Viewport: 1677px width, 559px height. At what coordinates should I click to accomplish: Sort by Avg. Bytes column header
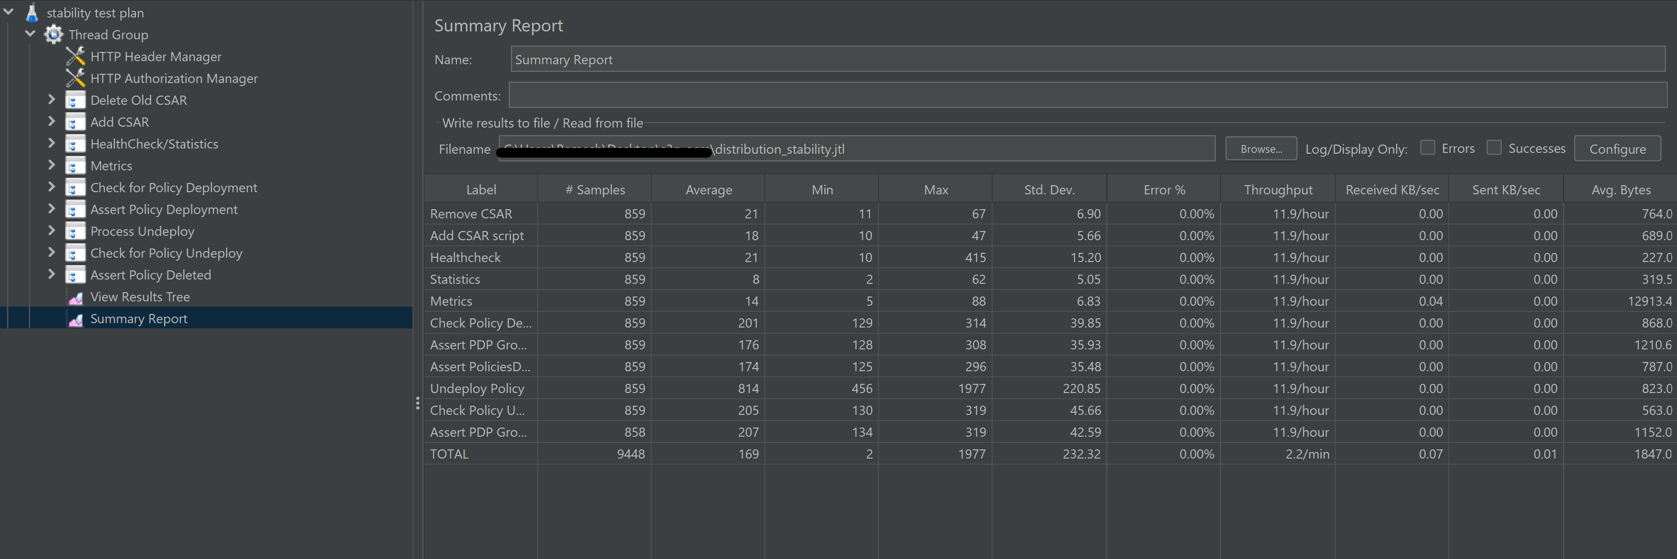click(x=1620, y=190)
